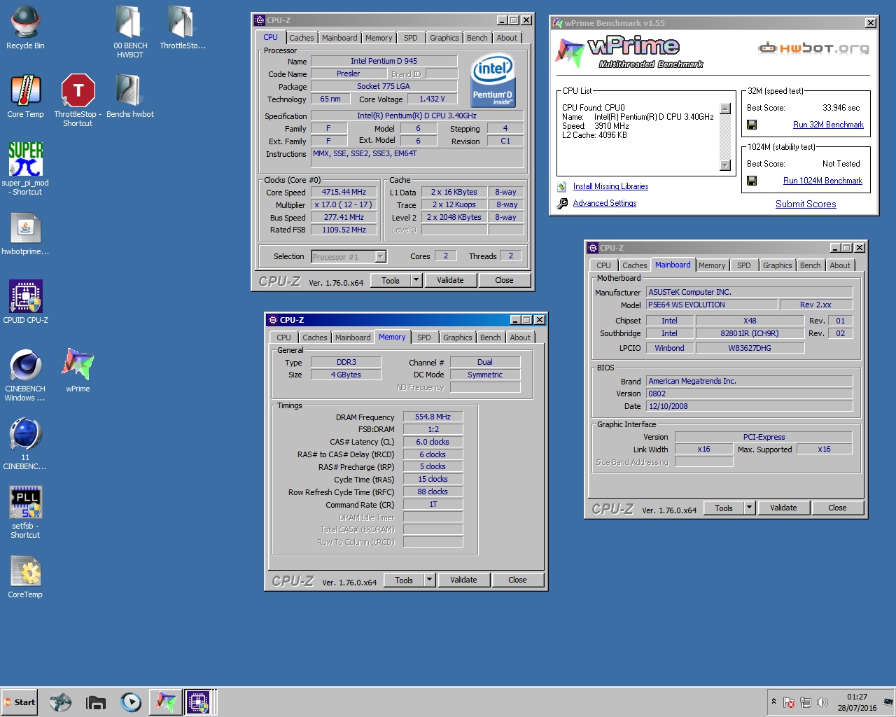Click the save icon under 1024M stability test
The image size is (896, 717).
[x=752, y=181]
